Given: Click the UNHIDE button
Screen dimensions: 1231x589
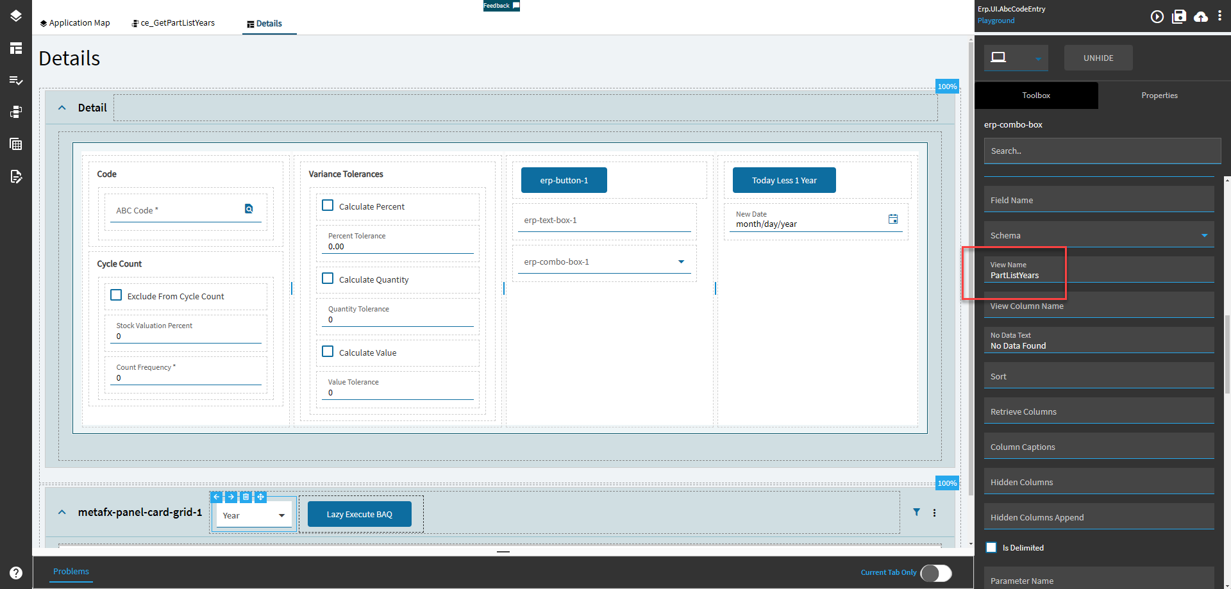Looking at the screenshot, I should click(1098, 58).
